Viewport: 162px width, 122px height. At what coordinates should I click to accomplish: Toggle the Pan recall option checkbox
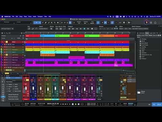pyautogui.click(x=7, y=89)
